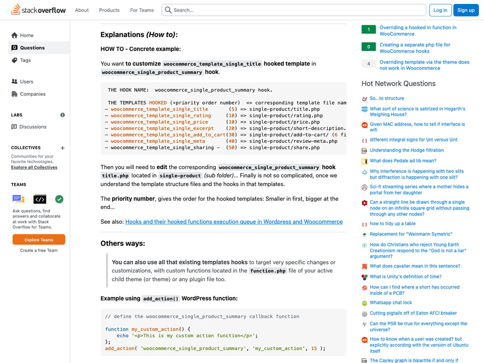Screen dimensions: 484x363
Task: Click 'Create a free Team' link
Action: pos(39,250)
